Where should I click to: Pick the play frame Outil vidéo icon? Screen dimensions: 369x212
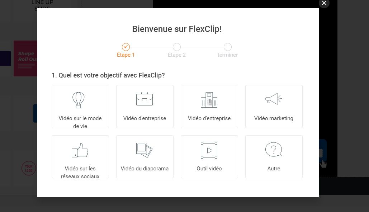click(209, 150)
